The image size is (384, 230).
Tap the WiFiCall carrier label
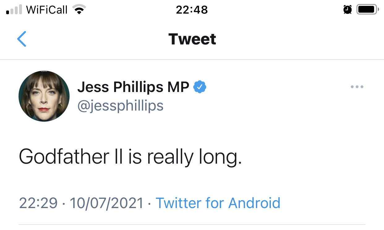coord(47,10)
